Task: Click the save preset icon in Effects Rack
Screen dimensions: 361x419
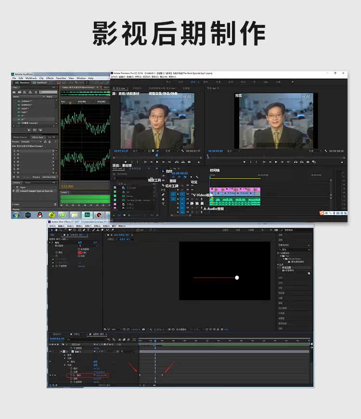Action: tap(45, 141)
